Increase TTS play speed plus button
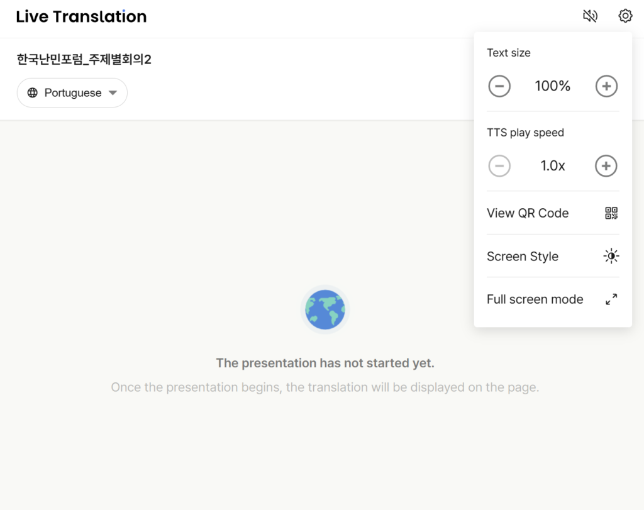644x510 pixels. [x=606, y=166]
